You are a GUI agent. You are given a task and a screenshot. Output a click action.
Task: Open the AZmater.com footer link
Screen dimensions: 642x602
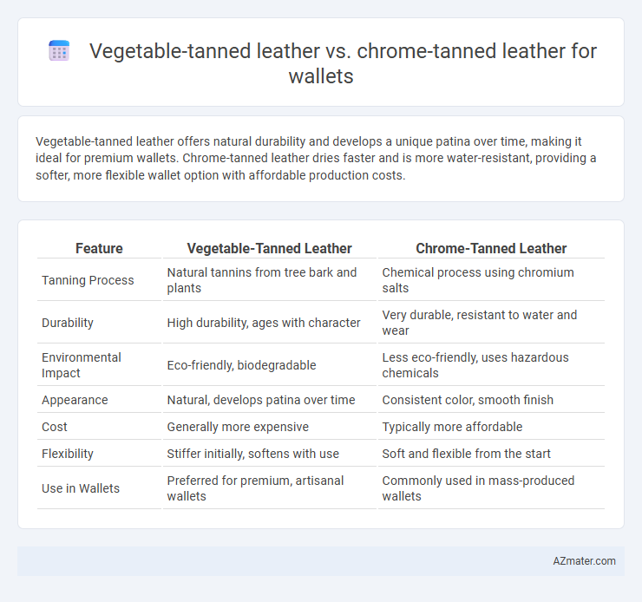coord(584,560)
